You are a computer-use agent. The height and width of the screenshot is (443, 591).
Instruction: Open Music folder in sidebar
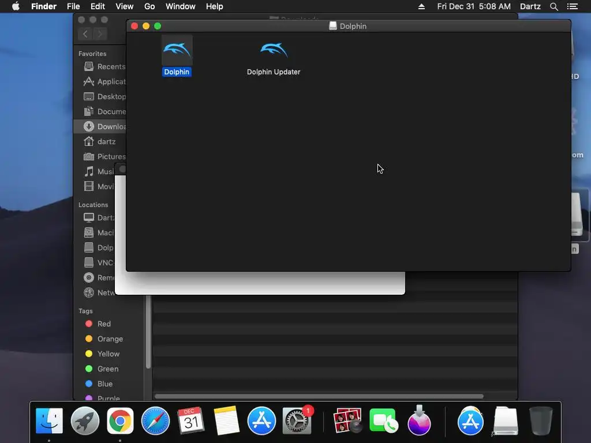tap(99, 172)
